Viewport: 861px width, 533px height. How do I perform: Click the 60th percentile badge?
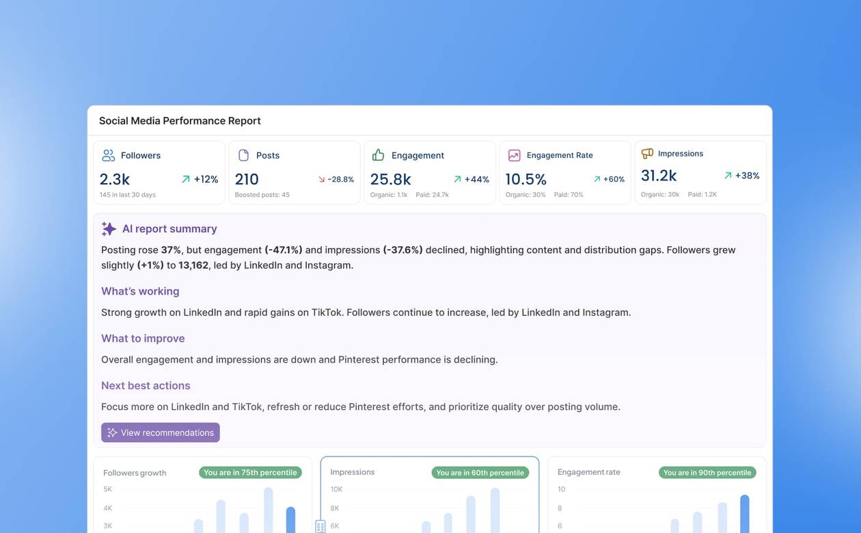coord(480,472)
